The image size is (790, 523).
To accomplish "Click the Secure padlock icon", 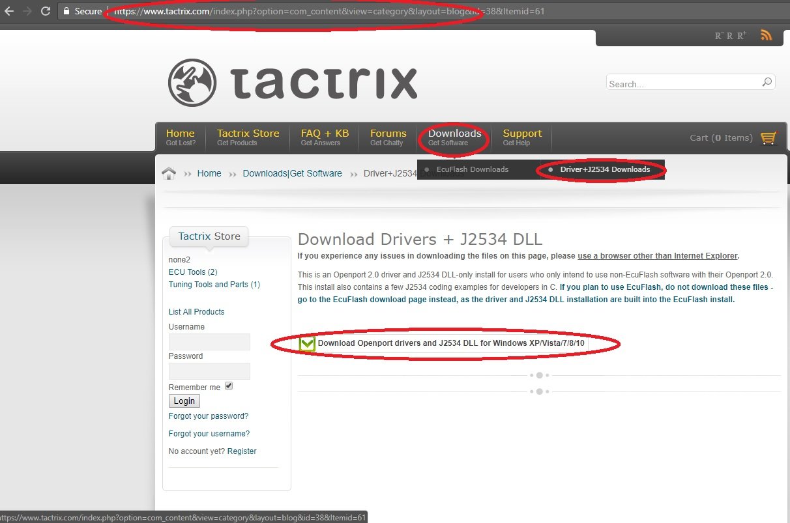I will click(66, 11).
